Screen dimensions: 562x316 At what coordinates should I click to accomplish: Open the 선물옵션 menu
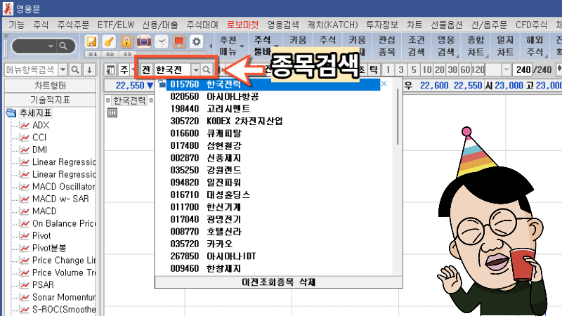tap(447, 25)
